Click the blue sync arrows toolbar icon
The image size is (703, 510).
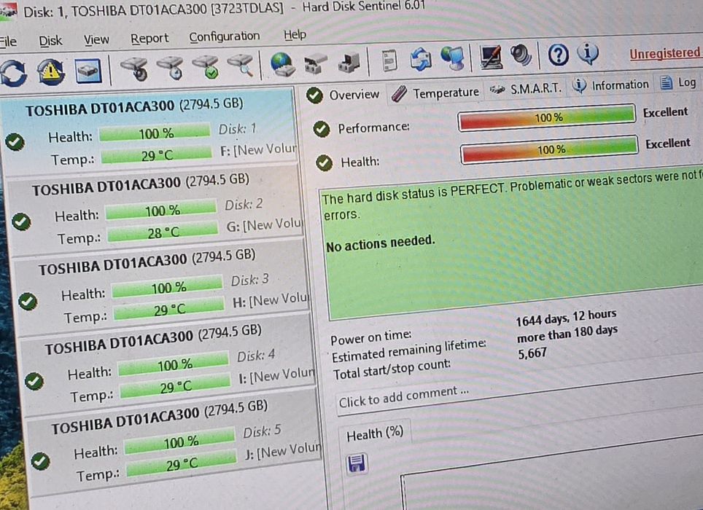coord(421,59)
